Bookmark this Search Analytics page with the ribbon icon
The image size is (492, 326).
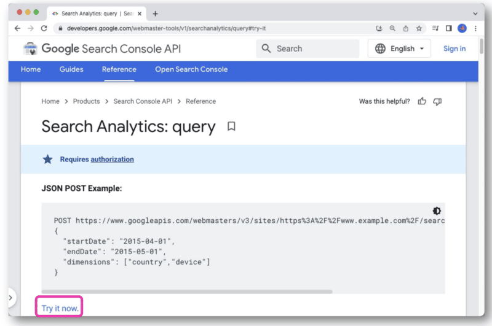[231, 126]
